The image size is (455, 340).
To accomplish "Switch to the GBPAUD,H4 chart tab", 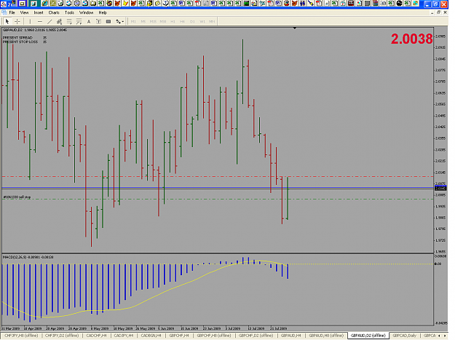I will point(290,336).
